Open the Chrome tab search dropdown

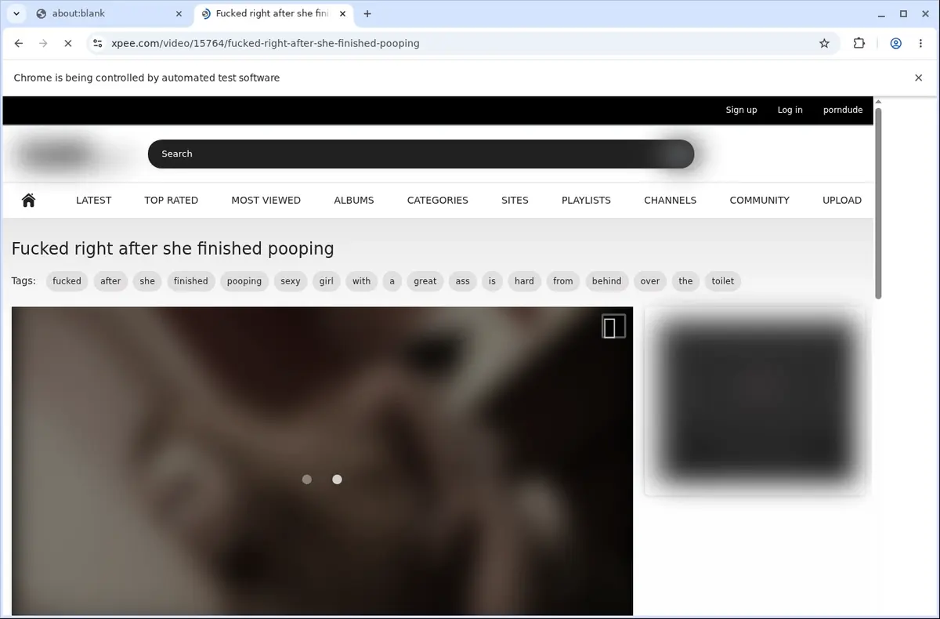click(16, 13)
